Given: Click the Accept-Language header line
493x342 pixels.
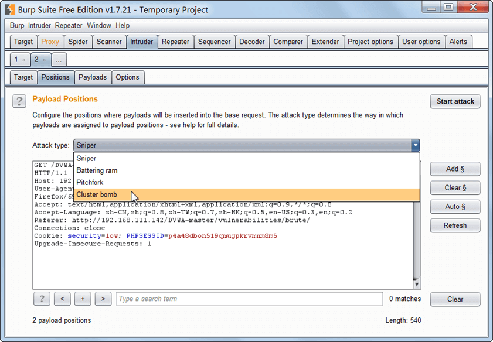Looking at the screenshot, I should point(193,213).
